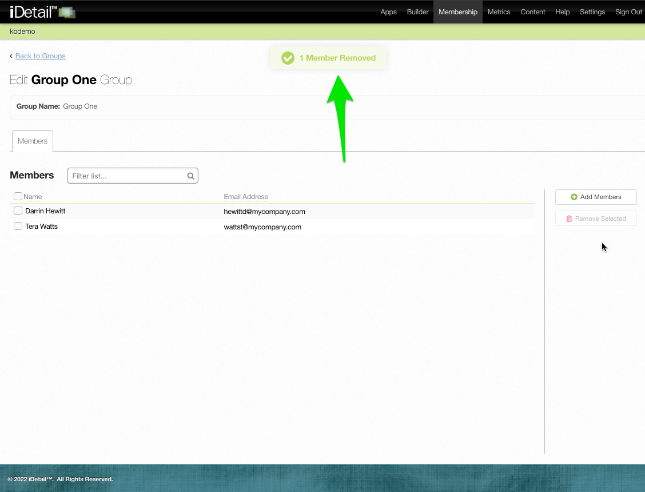This screenshot has width=645, height=492.
Task: Click hewittd@mycompany.com email cell
Action: click(265, 212)
